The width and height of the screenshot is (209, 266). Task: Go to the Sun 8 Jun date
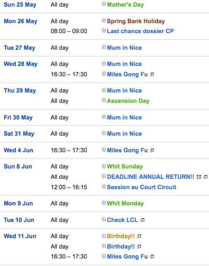18,166
